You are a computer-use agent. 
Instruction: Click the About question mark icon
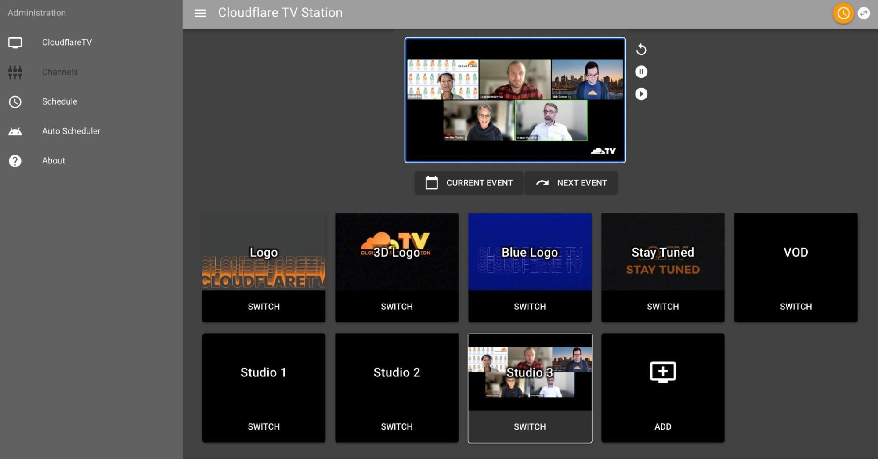point(15,161)
